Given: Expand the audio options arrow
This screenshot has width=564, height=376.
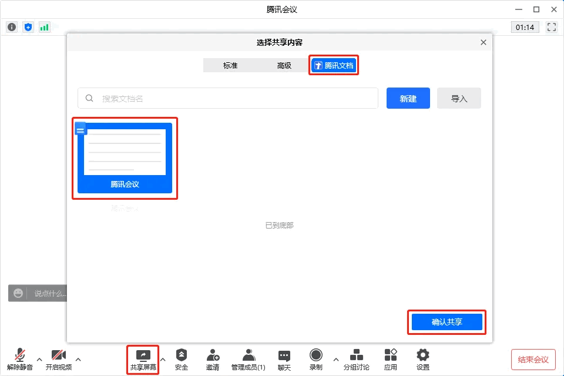Looking at the screenshot, I should 39,360.
